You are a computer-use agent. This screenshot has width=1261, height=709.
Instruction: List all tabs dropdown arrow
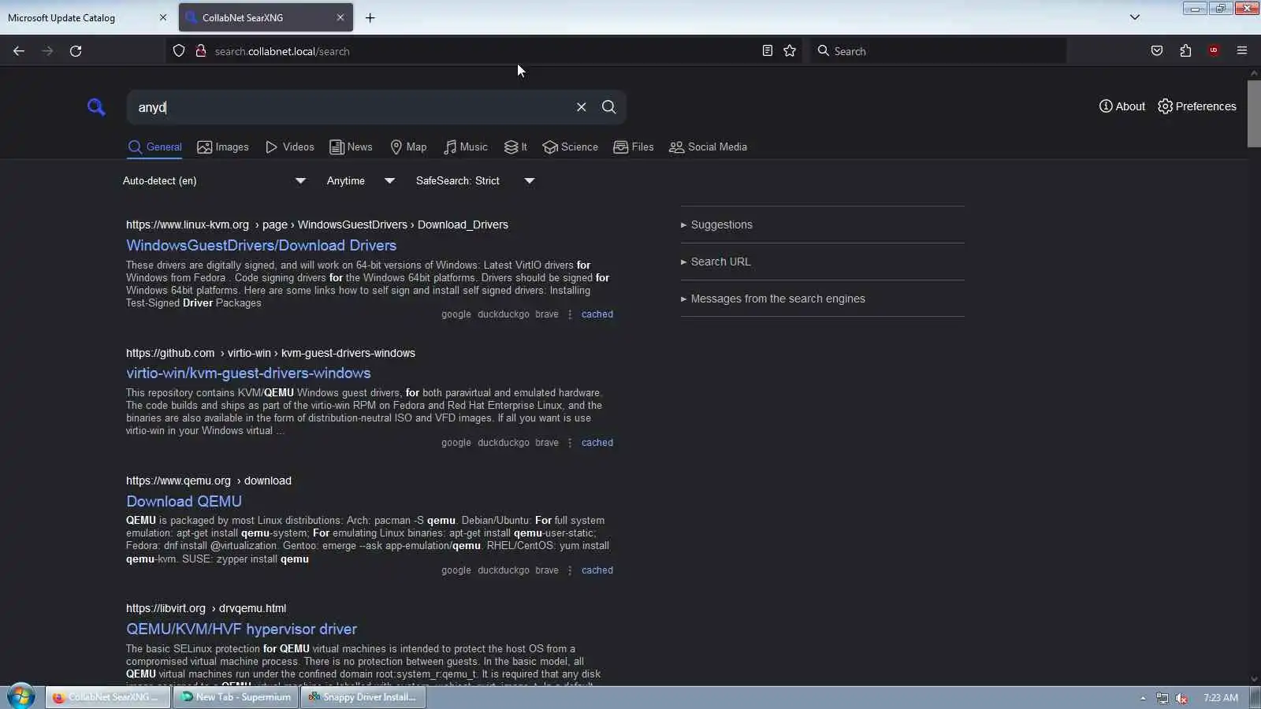click(1135, 17)
